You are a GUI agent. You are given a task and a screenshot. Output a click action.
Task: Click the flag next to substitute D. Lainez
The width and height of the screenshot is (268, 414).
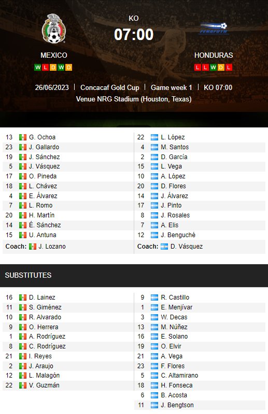pyautogui.click(x=23, y=297)
